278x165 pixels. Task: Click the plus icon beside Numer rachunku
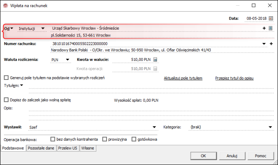click(x=271, y=43)
